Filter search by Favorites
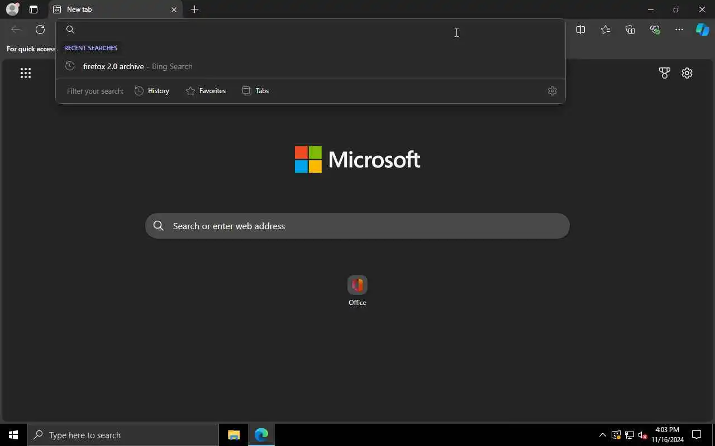 tap(206, 91)
